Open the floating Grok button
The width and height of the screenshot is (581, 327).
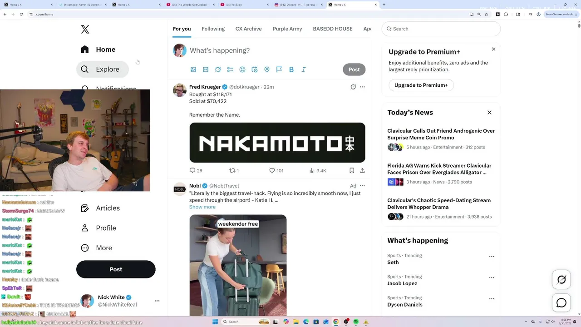(561, 280)
